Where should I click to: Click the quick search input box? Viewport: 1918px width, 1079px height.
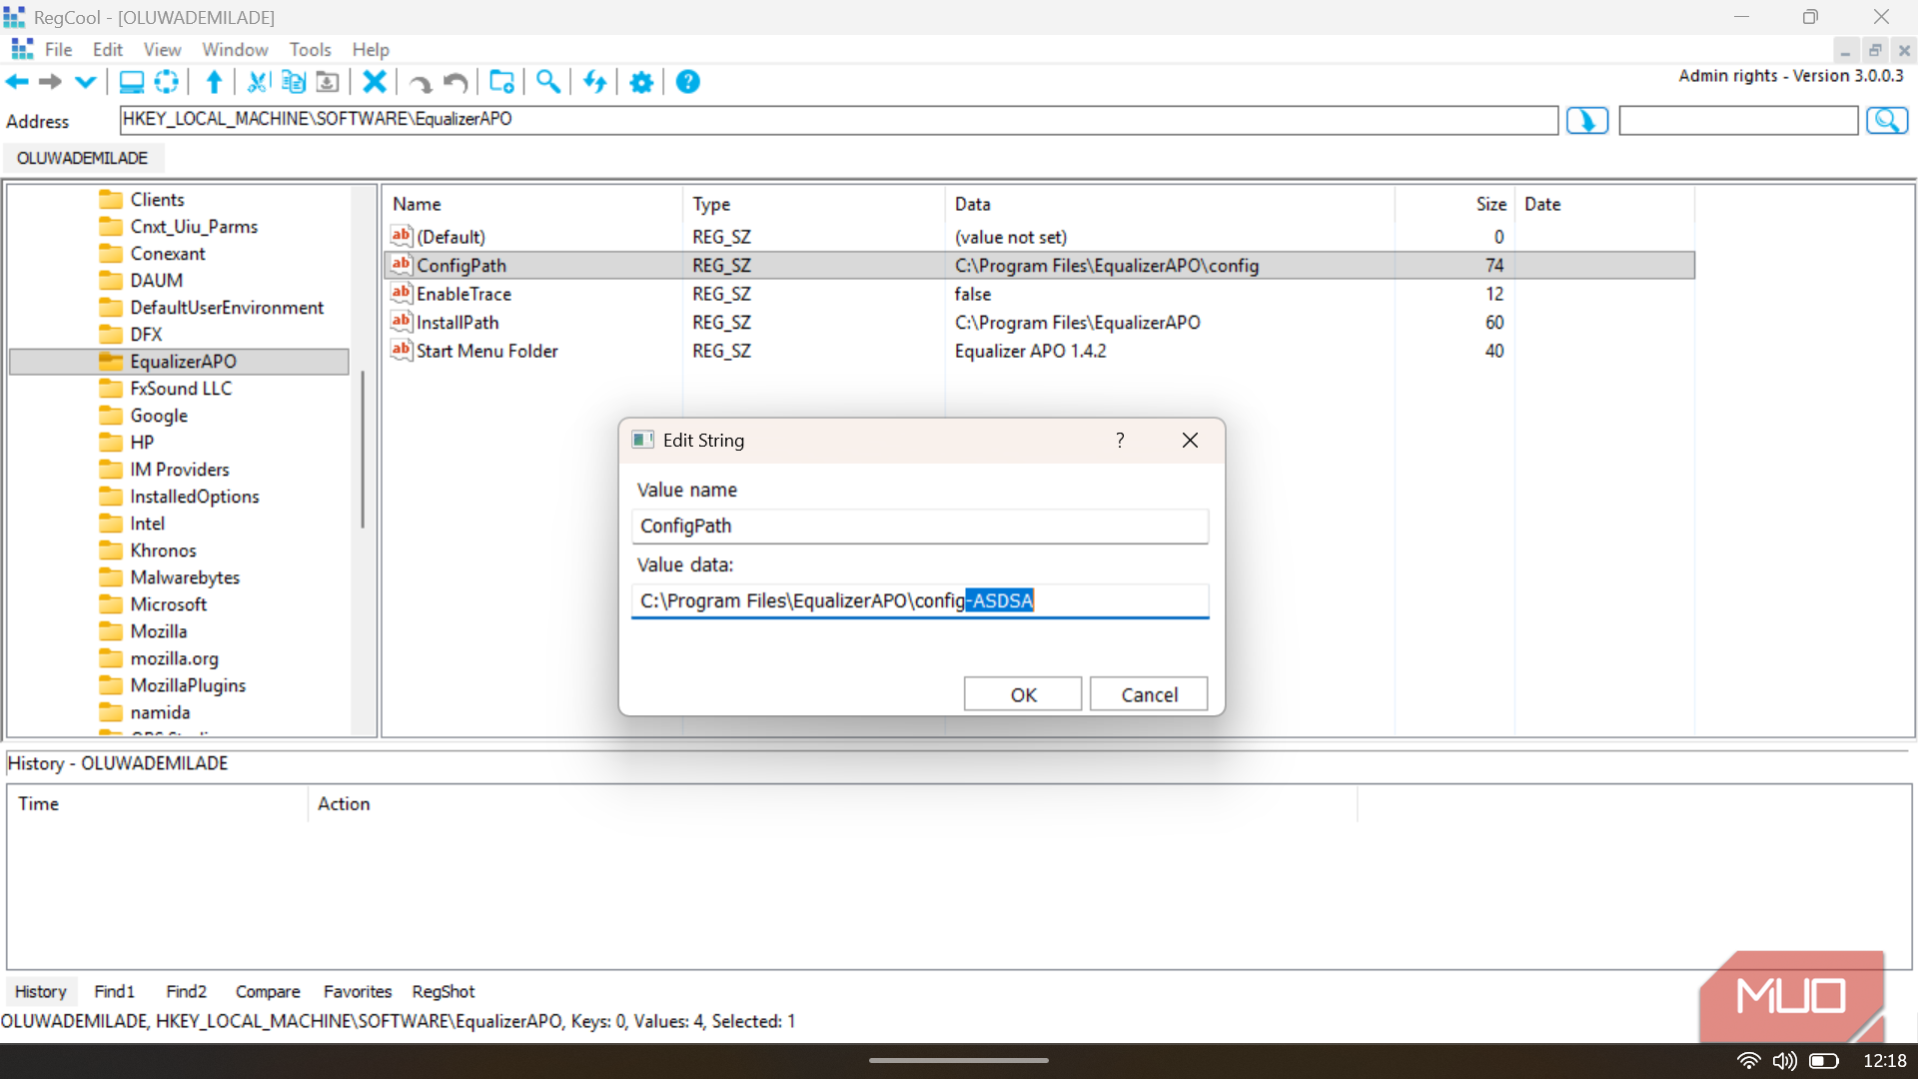click(x=1738, y=121)
